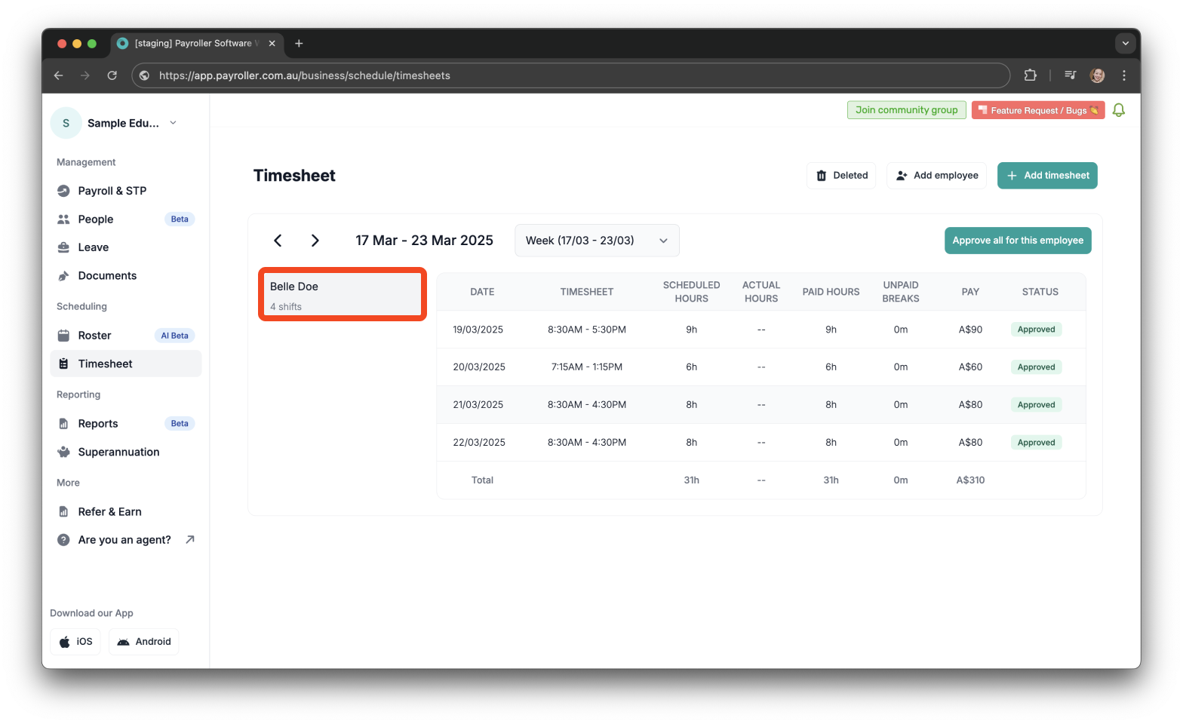1183x724 pixels.
Task: Select Timesheet in sidebar
Action: (x=126, y=364)
